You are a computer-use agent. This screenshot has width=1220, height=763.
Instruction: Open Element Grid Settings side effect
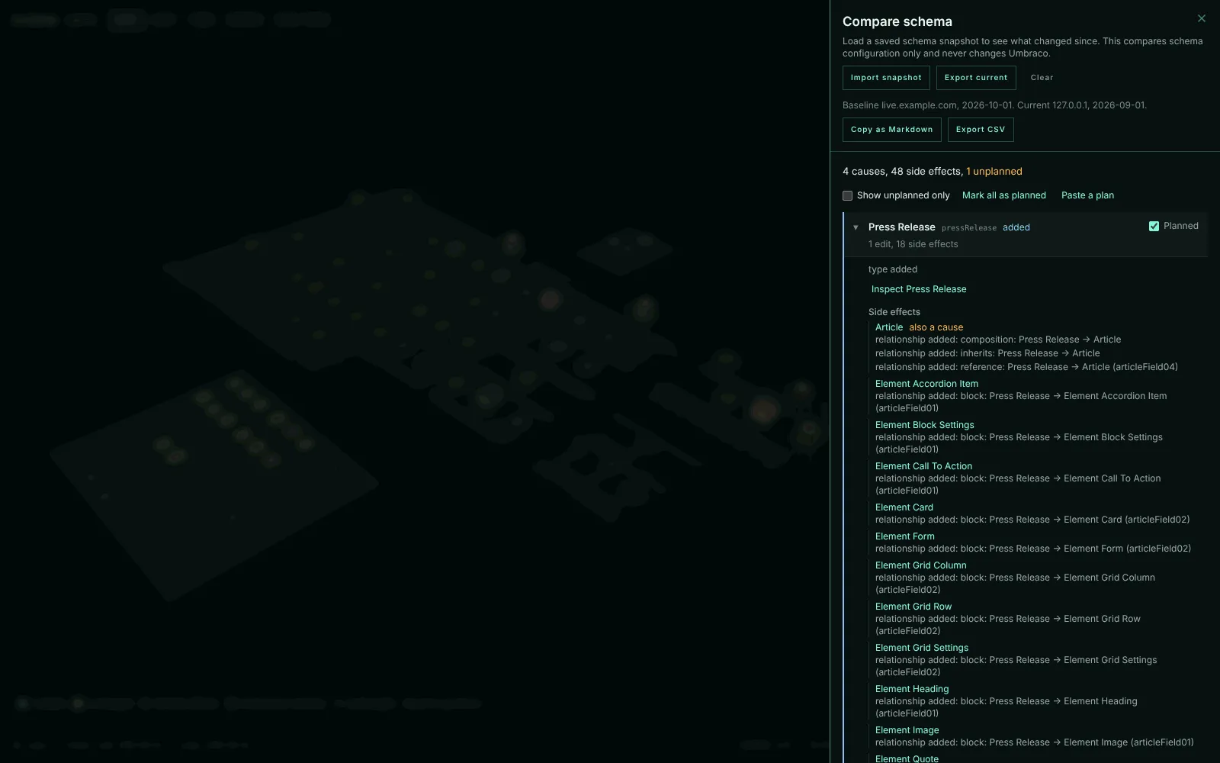[922, 648]
